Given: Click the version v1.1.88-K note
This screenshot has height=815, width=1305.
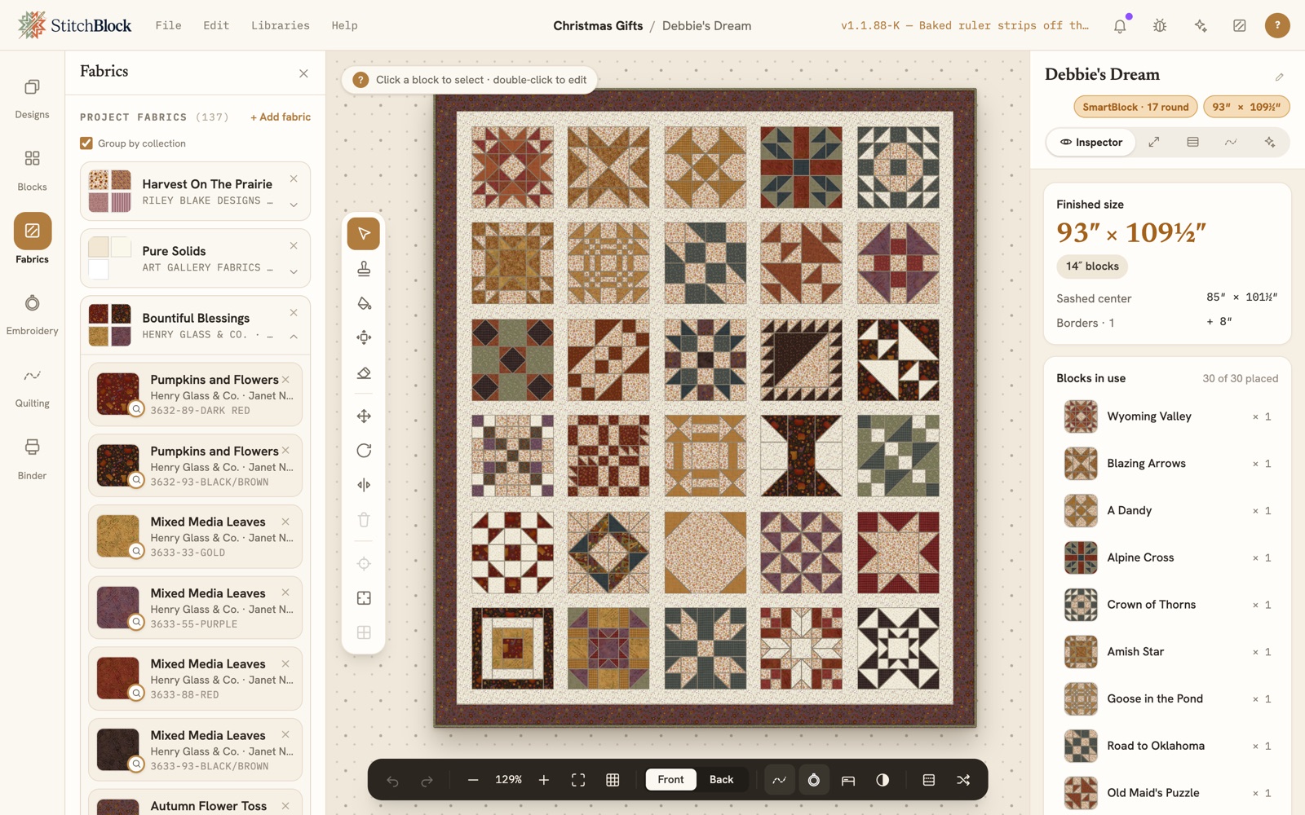Looking at the screenshot, I should point(965,26).
